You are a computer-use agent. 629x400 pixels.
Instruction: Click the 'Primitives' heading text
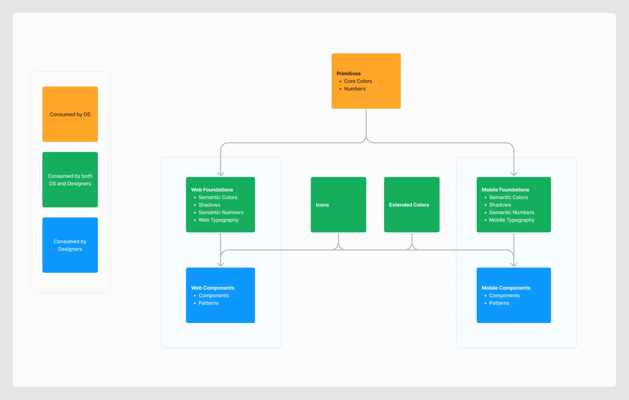tap(348, 73)
